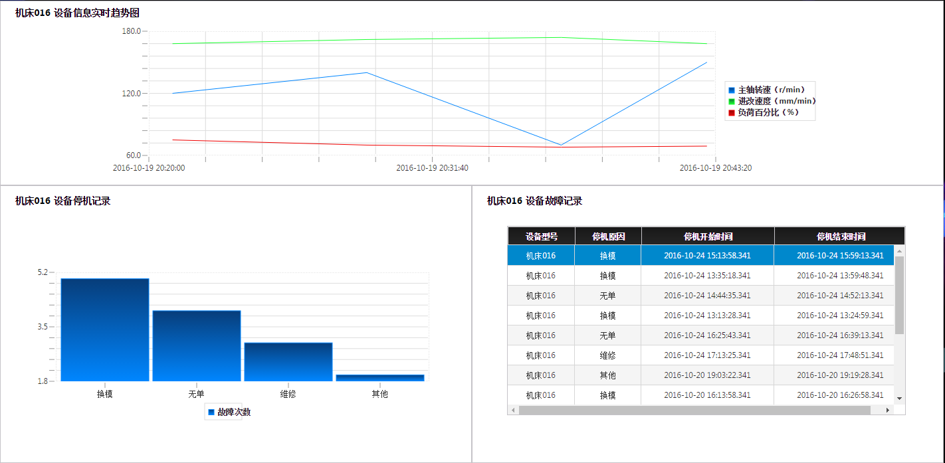Image resolution: width=945 pixels, height=463 pixels.
Task: Click the 1.8 y-axis label on bar chart
Action: tap(43, 381)
